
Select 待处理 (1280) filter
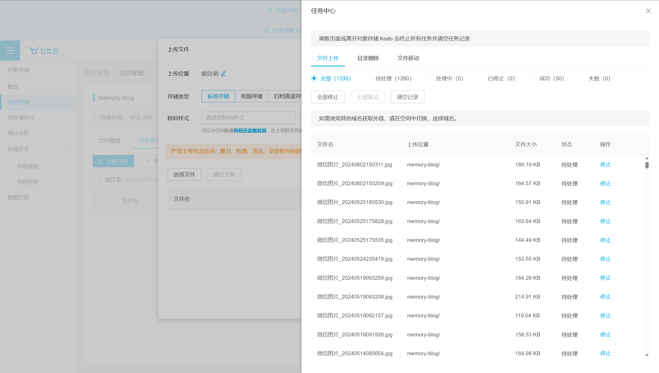[389, 79]
